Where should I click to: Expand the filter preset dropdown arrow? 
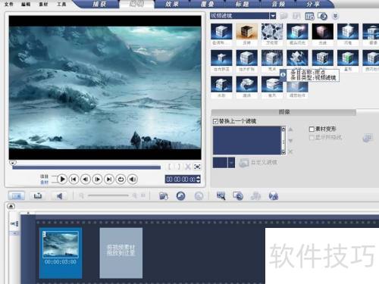(x=231, y=163)
